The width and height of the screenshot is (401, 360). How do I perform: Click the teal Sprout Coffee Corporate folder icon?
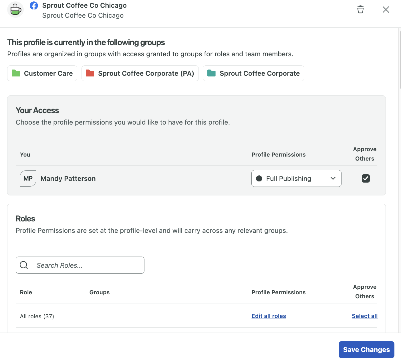click(x=211, y=73)
